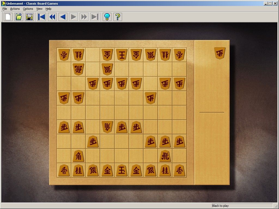
Task: Jump to the first move
Action: (x=41, y=17)
